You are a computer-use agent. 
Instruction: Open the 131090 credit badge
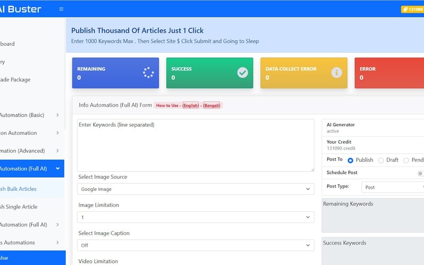tap(413, 10)
